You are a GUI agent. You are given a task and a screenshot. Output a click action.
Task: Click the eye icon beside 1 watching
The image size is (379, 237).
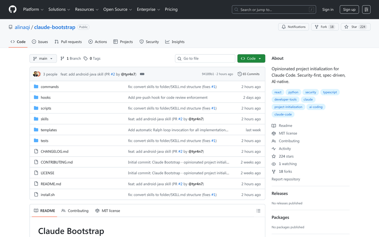pos(274,164)
